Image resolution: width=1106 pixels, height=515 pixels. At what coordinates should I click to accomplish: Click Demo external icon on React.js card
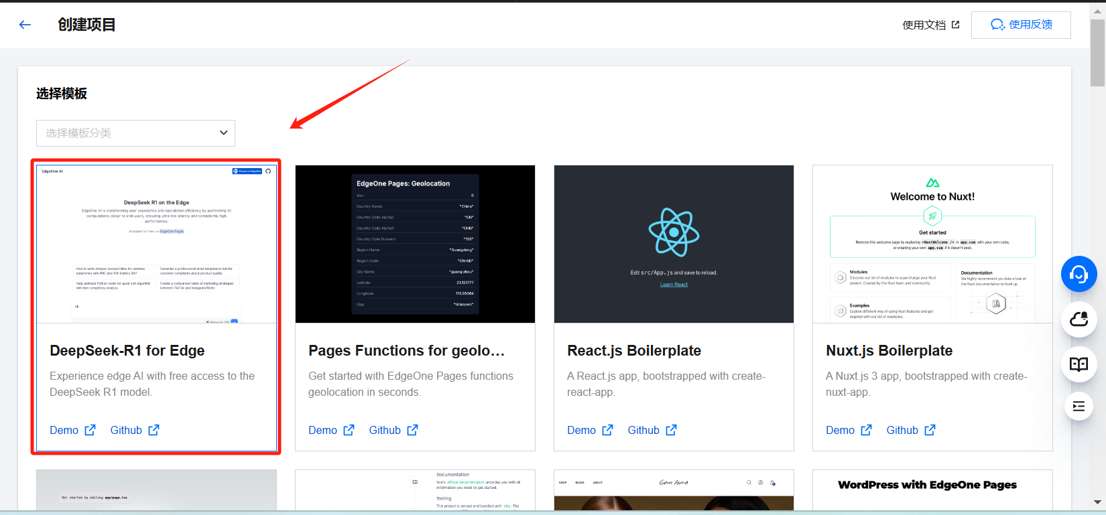[607, 430]
